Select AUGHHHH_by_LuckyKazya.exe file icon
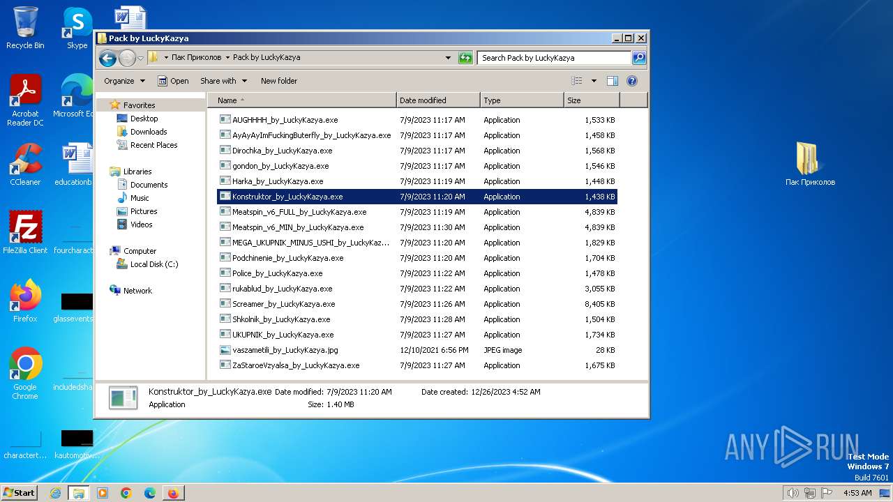 [x=225, y=120]
